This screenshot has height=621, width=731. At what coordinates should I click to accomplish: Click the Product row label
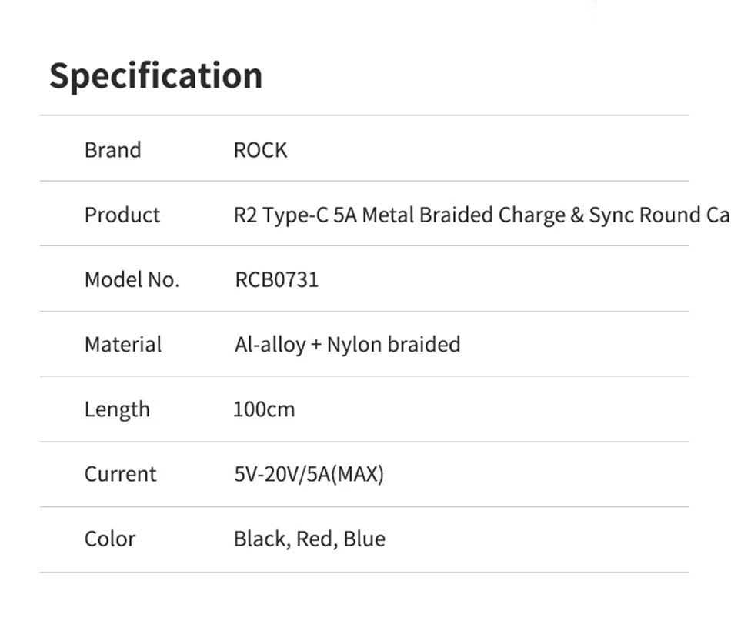click(x=122, y=215)
